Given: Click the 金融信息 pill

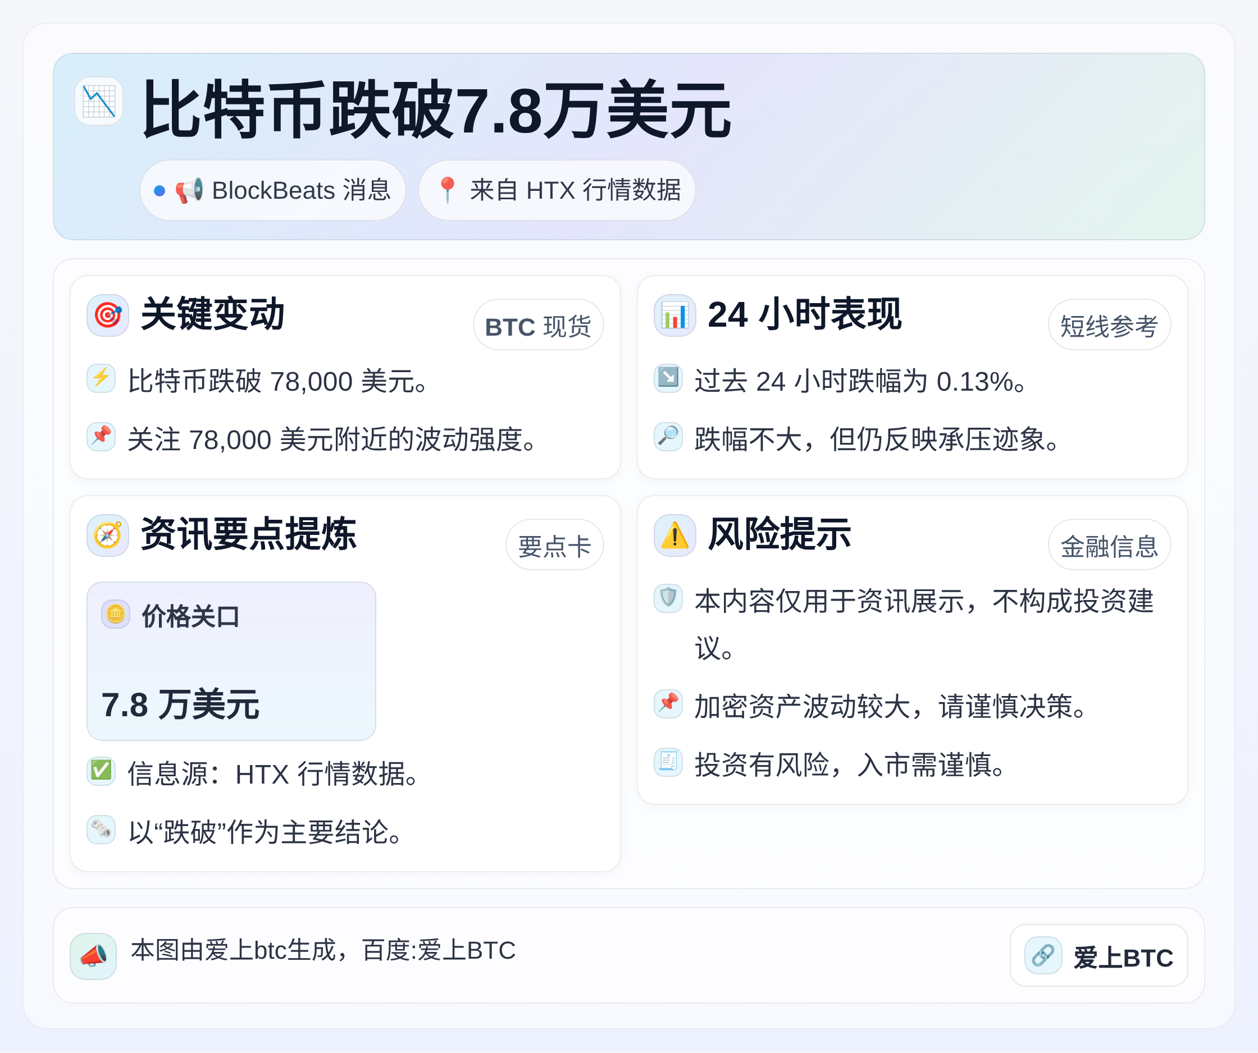Looking at the screenshot, I should (x=1109, y=545).
